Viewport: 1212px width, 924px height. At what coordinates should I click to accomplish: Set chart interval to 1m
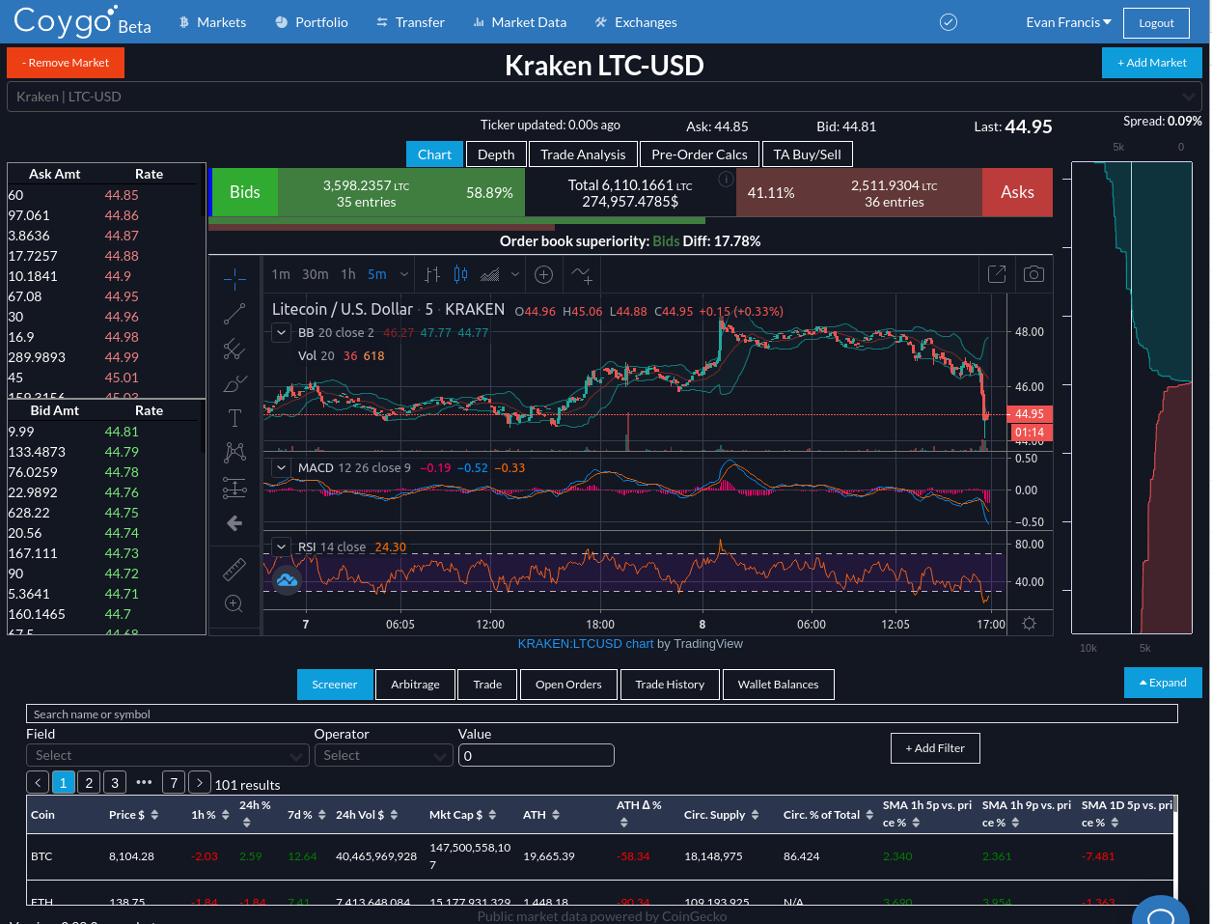[x=281, y=274]
